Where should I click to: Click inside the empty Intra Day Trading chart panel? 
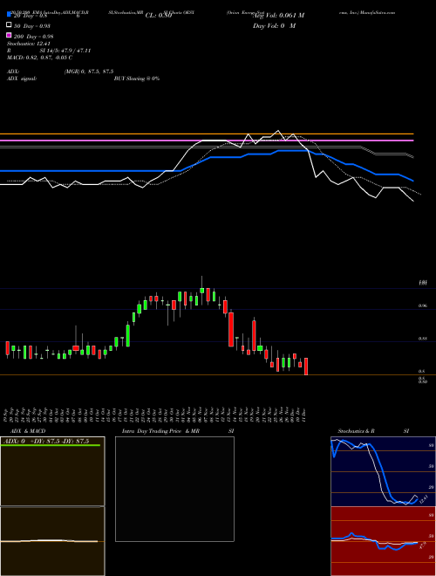pyautogui.click(x=174, y=489)
